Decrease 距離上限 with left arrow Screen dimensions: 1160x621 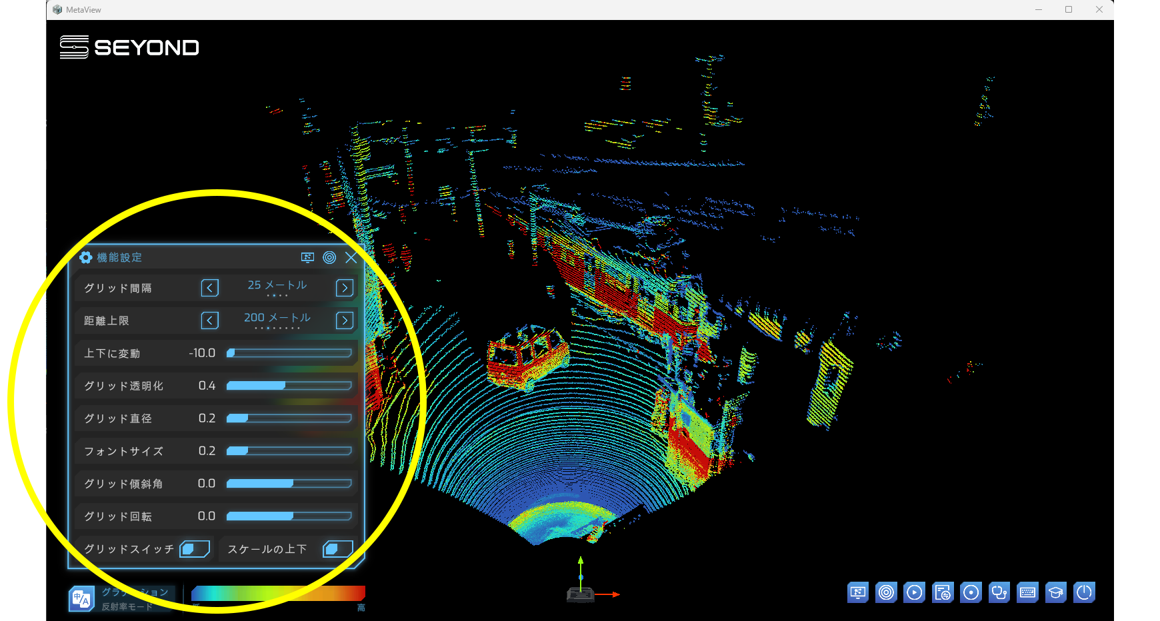pyautogui.click(x=209, y=320)
